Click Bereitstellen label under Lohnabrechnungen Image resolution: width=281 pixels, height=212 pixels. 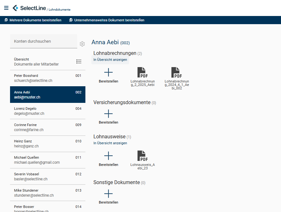click(108, 81)
